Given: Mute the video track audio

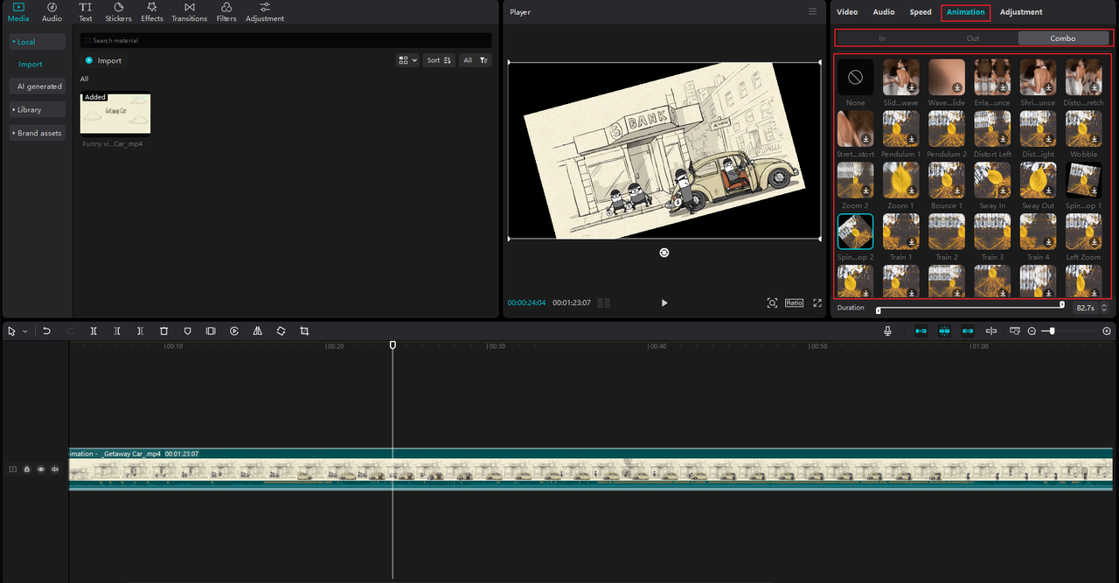Looking at the screenshot, I should (x=55, y=469).
